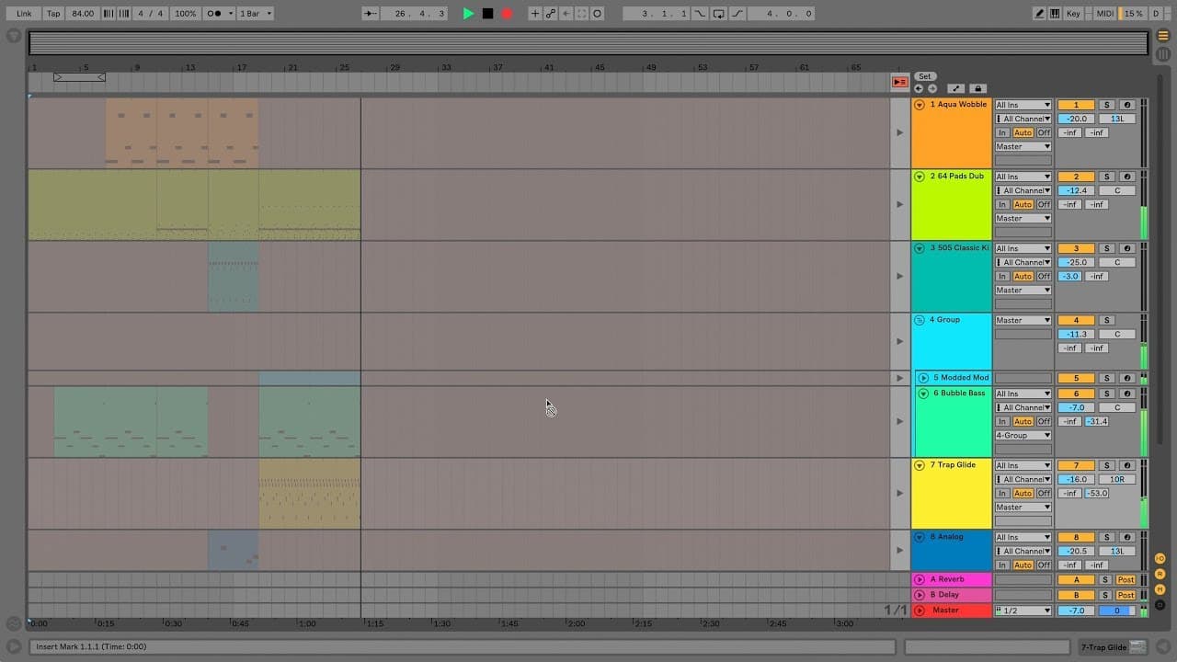Click the phase nudge up icon
The height and width of the screenshot is (662, 1177).
[122, 14]
